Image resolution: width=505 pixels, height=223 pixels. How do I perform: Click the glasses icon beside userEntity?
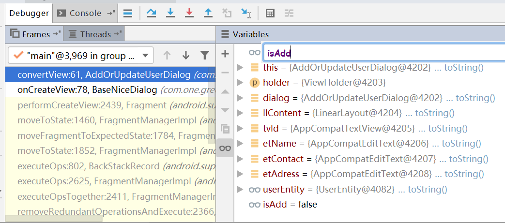(x=254, y=190)
